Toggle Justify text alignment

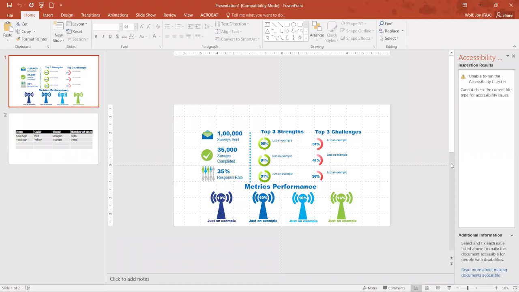tap(188, 36)
